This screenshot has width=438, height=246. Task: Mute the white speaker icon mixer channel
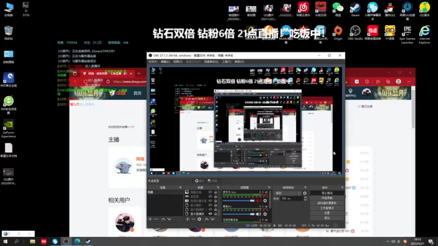258,214
